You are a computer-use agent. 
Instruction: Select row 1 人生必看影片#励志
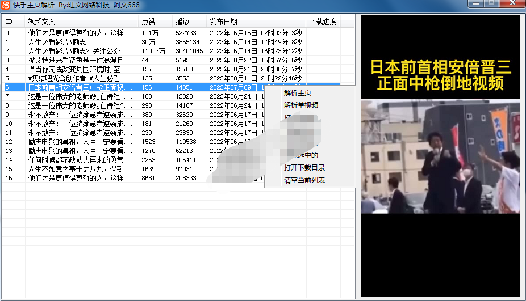tap(57, 42)
